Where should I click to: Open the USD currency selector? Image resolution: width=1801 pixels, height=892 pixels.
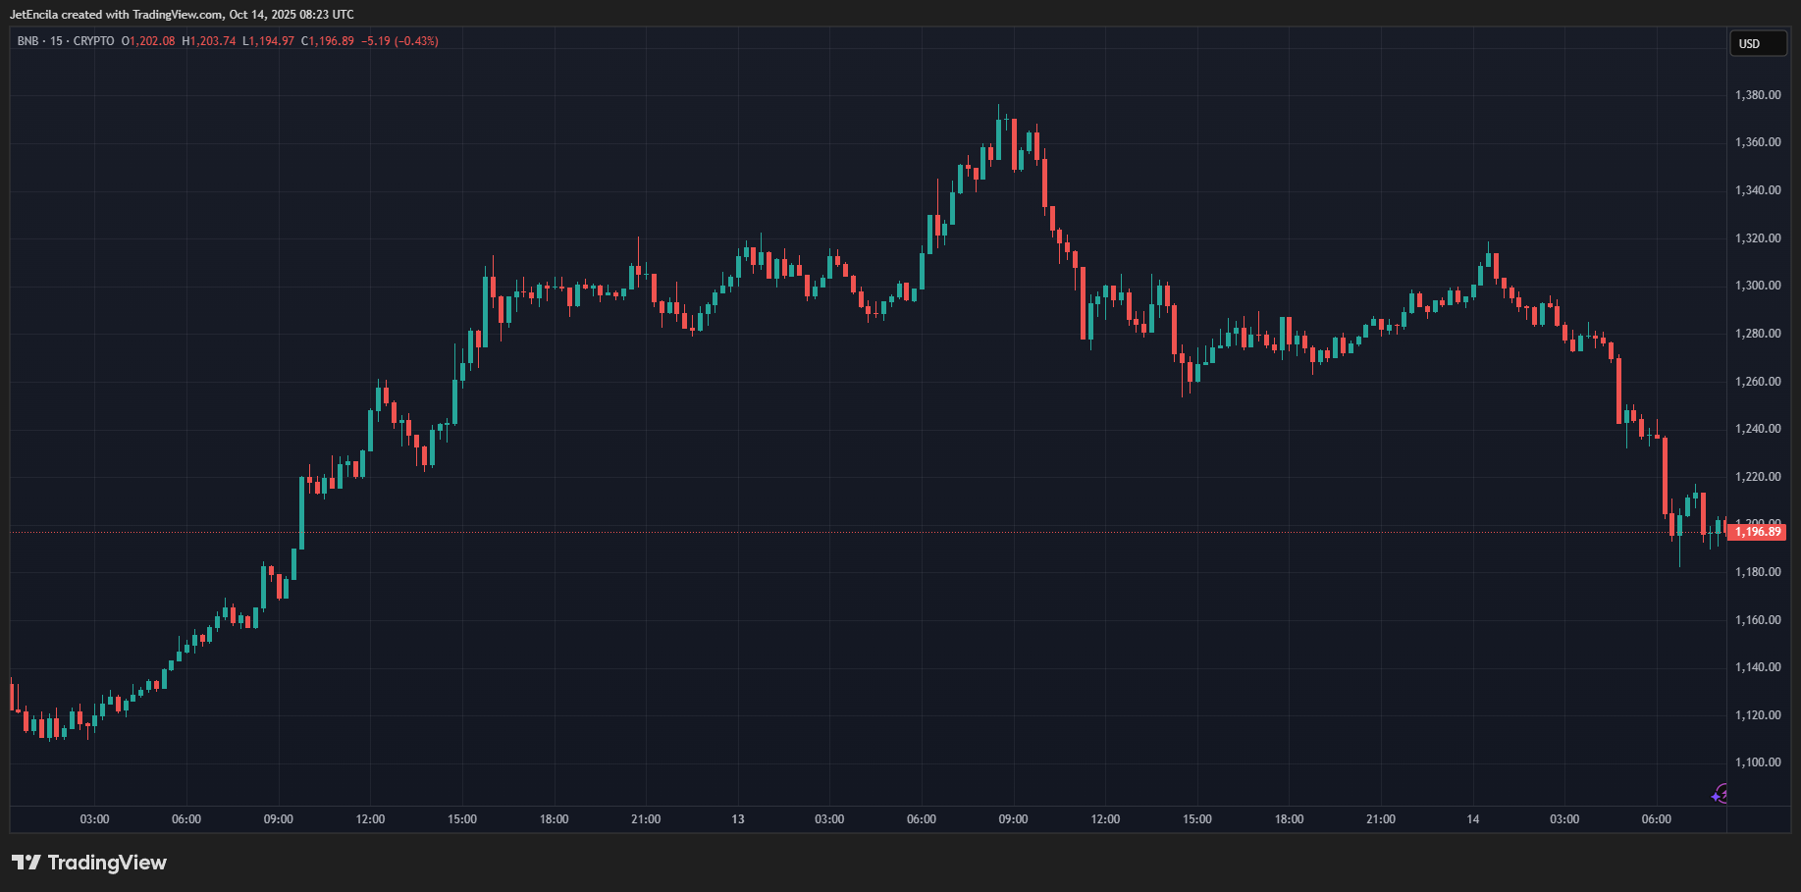pyautogui.click(x=1756, y=43)
